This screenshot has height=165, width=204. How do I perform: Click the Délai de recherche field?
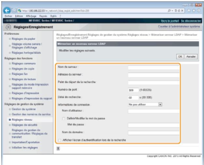133,98
